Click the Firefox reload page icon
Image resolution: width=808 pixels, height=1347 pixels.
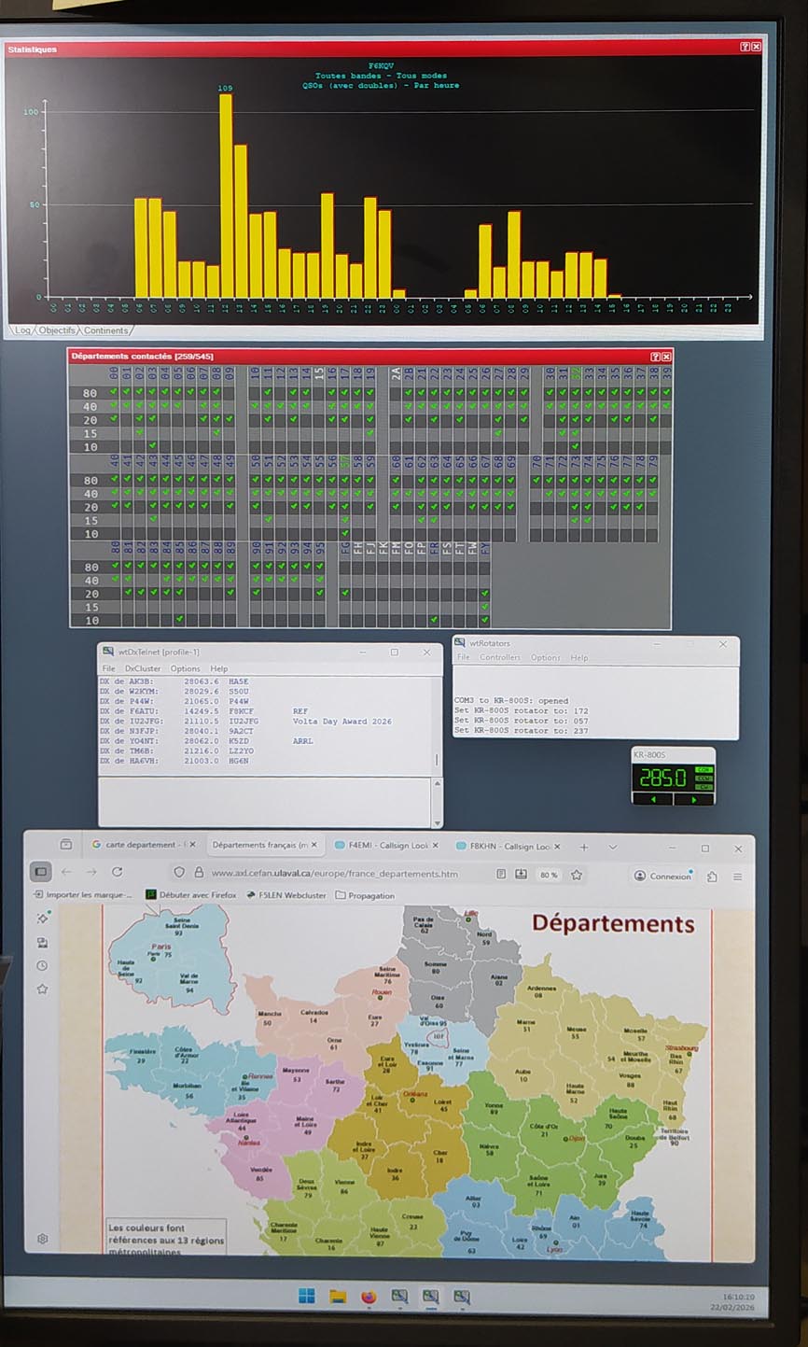pyautogui.click(x=117, y=872)
